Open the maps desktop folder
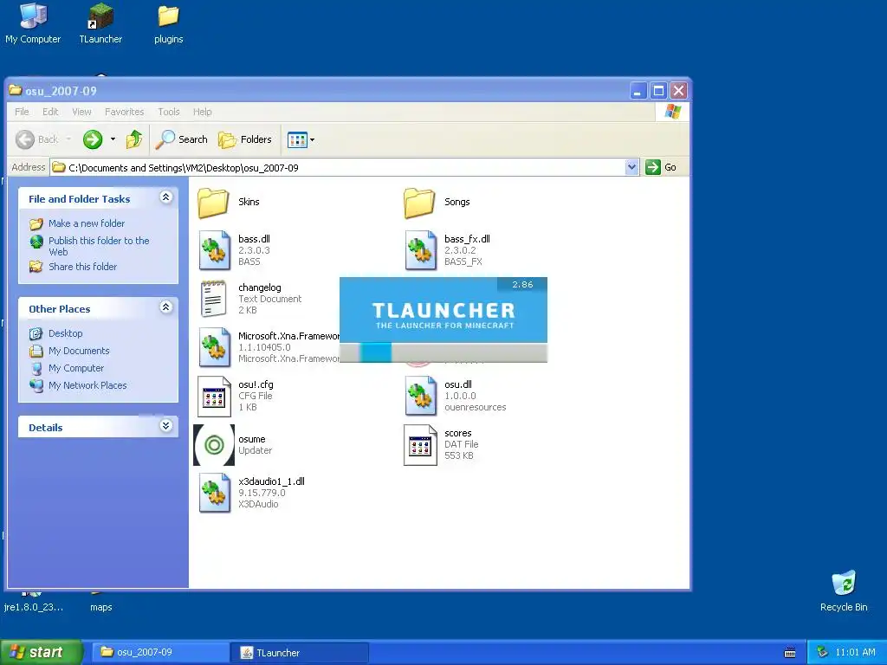 pos(100,604)
